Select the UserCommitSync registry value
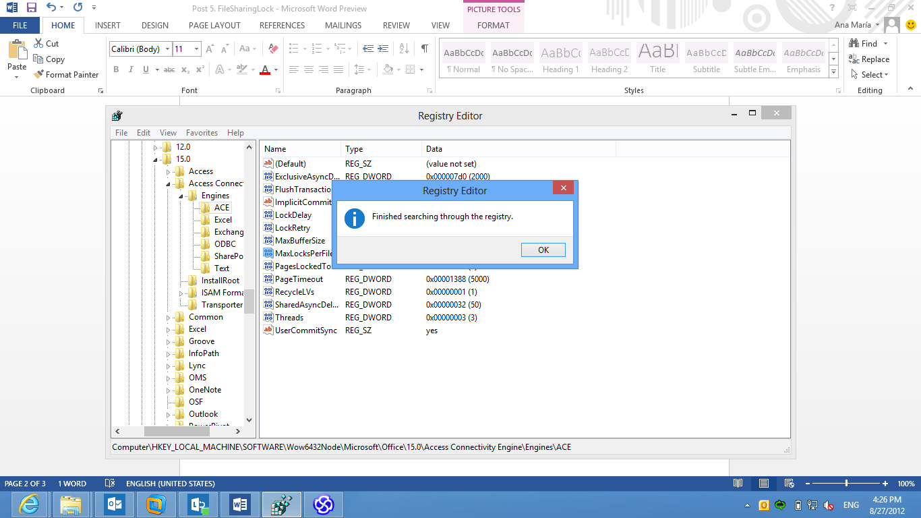 point(306,330)
